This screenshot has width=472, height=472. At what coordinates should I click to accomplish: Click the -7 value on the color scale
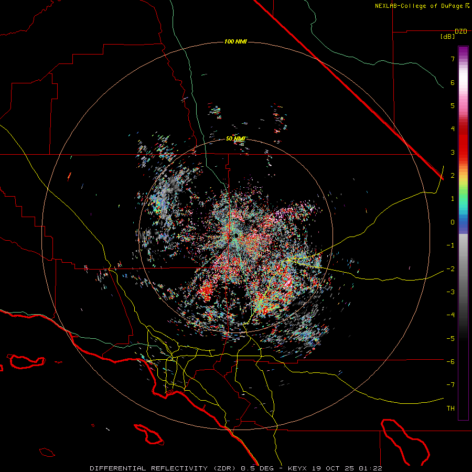450,385
